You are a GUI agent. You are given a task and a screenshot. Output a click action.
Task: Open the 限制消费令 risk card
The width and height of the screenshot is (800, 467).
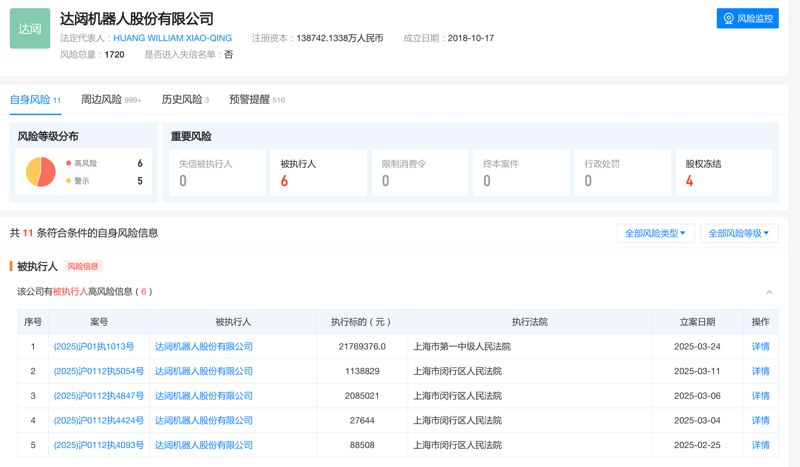pyautogui.click(x=420, y=172)
